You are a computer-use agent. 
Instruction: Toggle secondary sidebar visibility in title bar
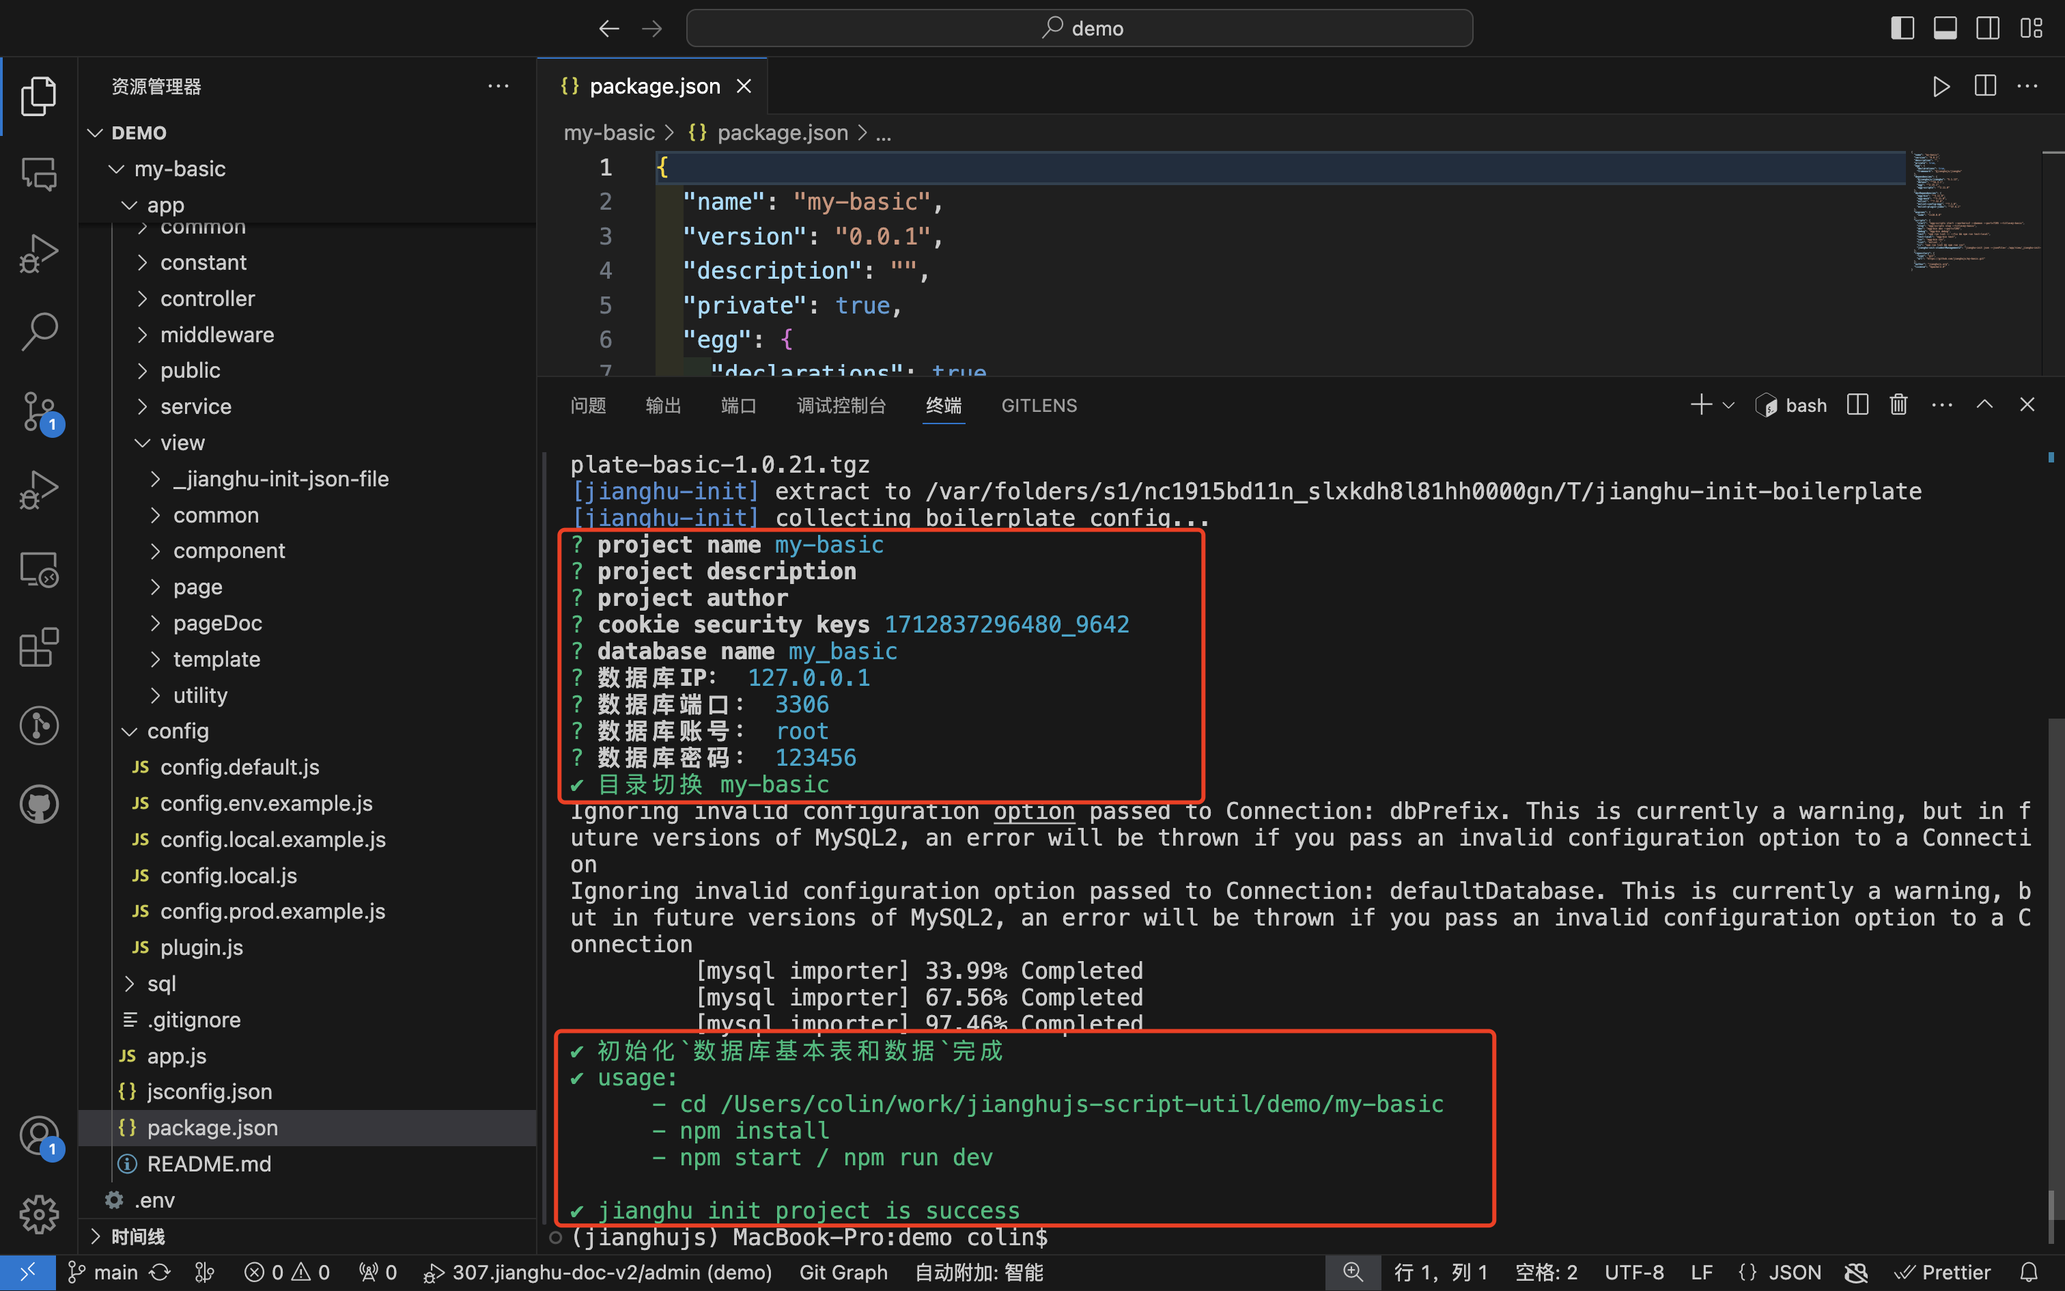coord(1987,28)
